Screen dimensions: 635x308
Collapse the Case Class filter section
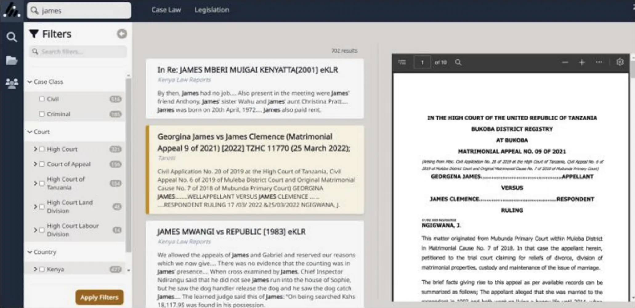pos(30,82)
